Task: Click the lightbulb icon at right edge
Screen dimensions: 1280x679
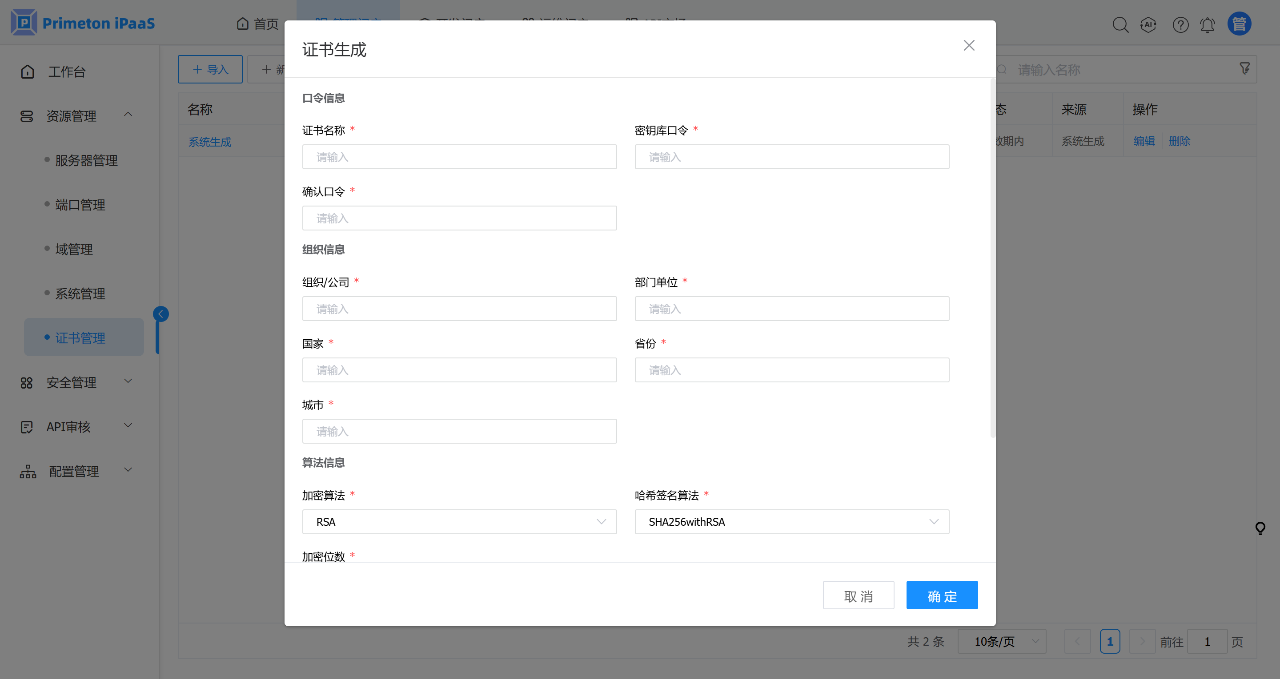Action: coord(1260,528)
